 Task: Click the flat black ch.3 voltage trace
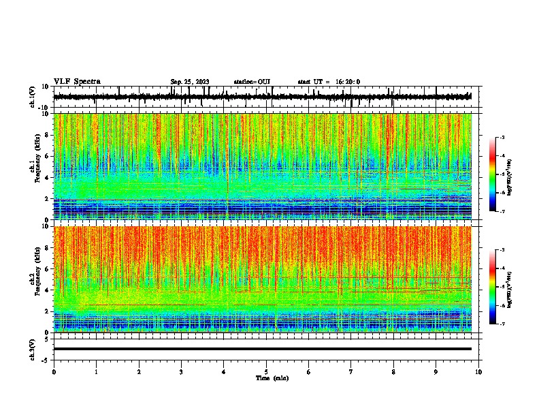point(263,349)
